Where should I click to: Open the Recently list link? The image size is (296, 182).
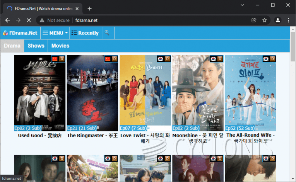pyautogui.click(x=85, y=33)
